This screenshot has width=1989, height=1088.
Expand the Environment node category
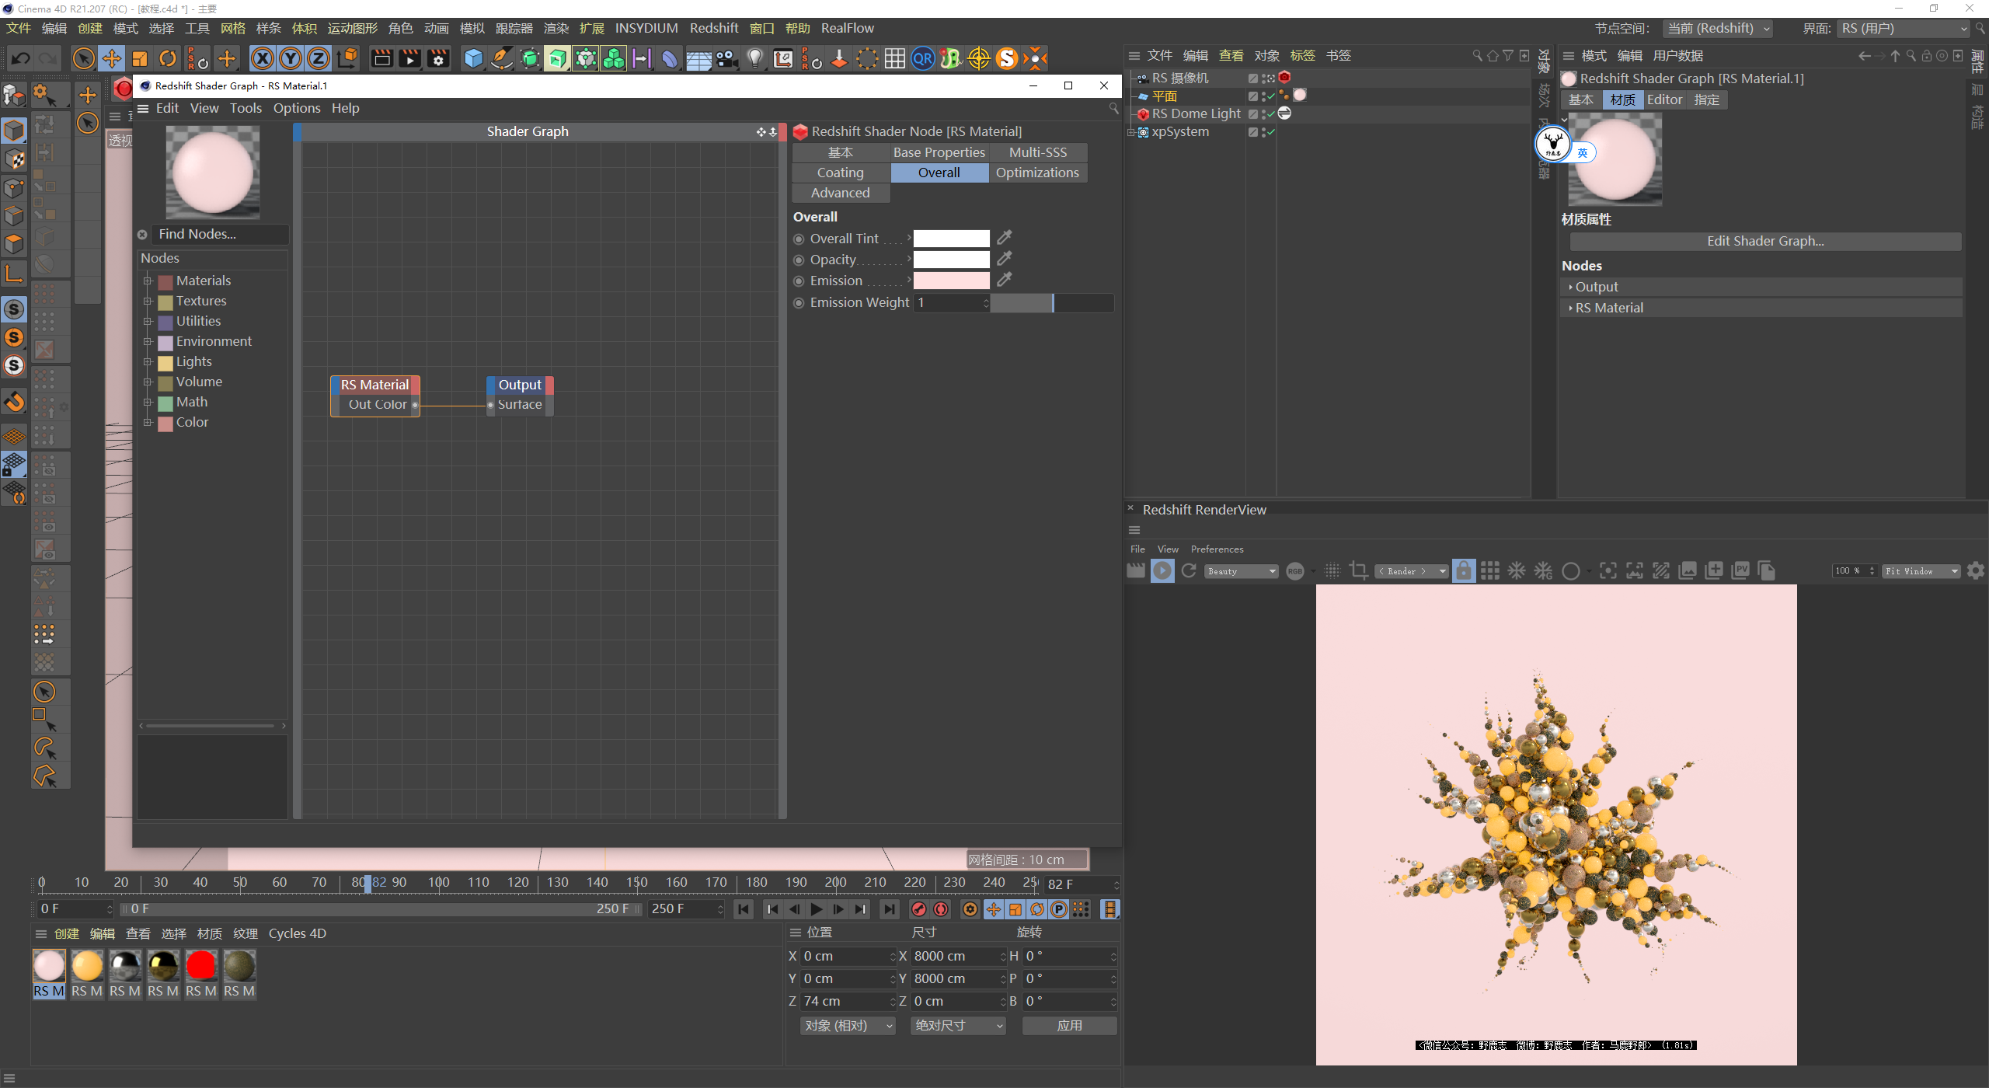pos(148,341)
